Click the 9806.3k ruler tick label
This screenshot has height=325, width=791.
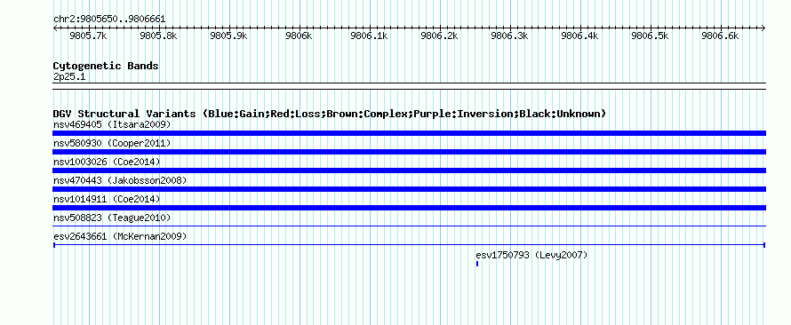click(x=509, y=36)
